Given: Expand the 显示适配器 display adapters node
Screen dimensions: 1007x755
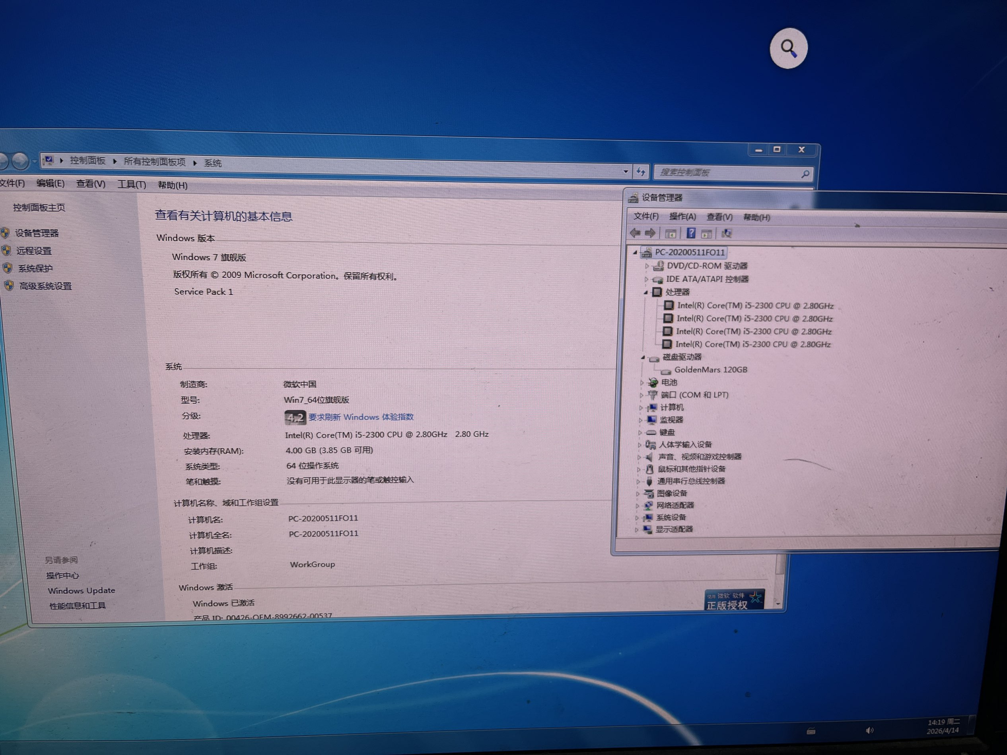Looking at the screenshot, I should pyautogui.click(x=636, y=530).
